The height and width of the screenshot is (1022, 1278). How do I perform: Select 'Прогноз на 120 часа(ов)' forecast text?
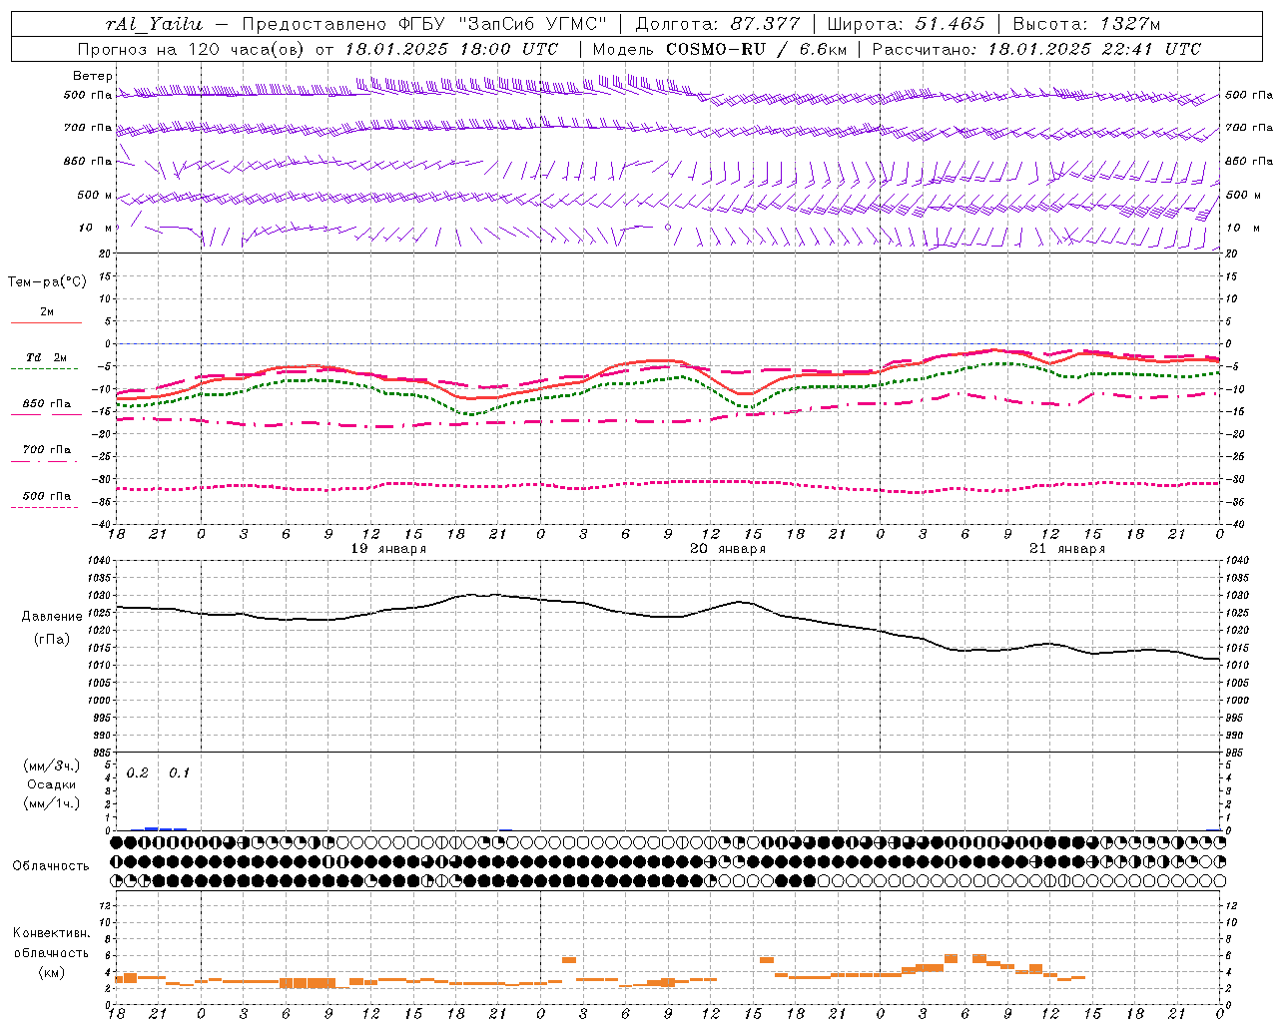[x=192, y=49]
